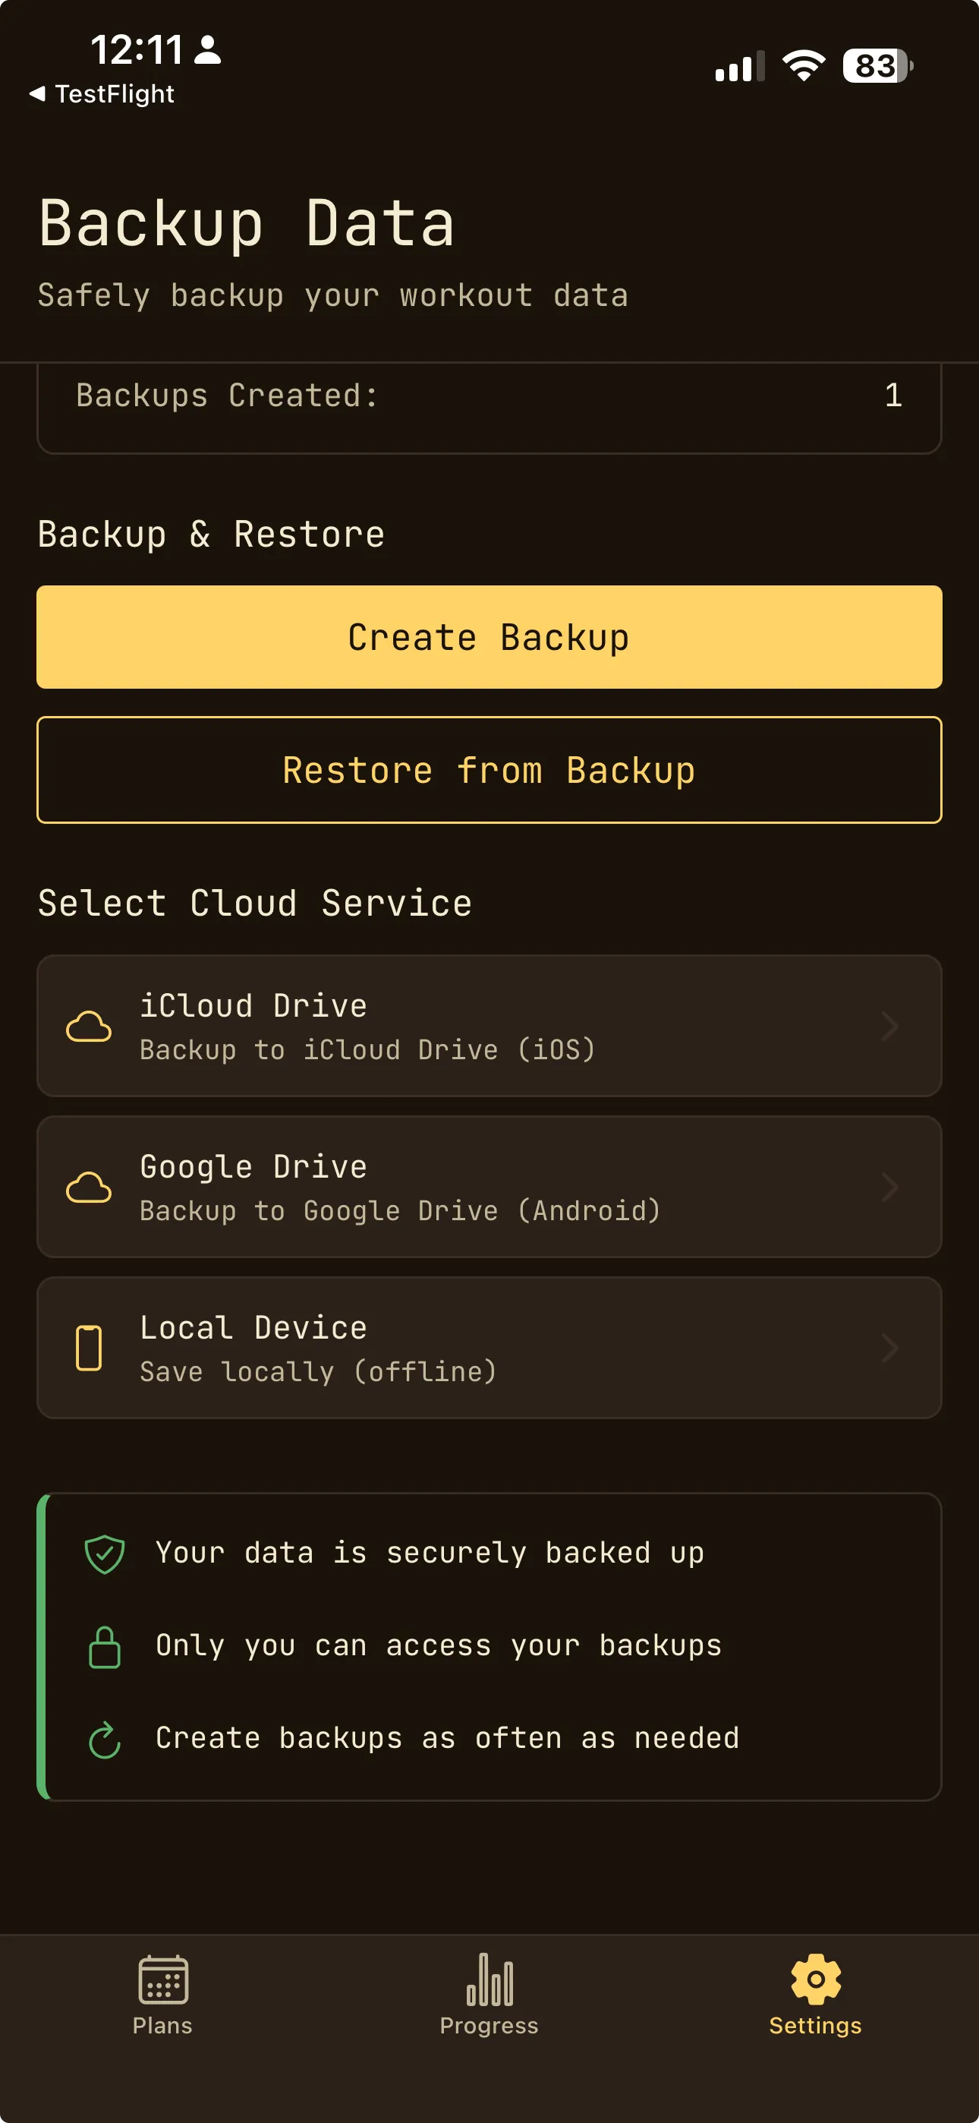Open Google Drive backup via its chevron

coord(890,1186)
